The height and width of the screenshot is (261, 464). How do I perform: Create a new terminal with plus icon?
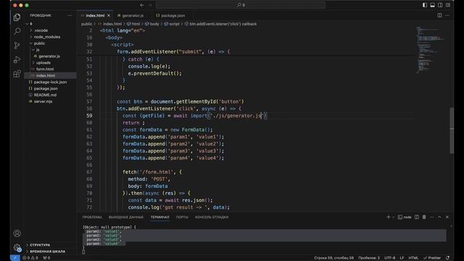coord(389,217)
